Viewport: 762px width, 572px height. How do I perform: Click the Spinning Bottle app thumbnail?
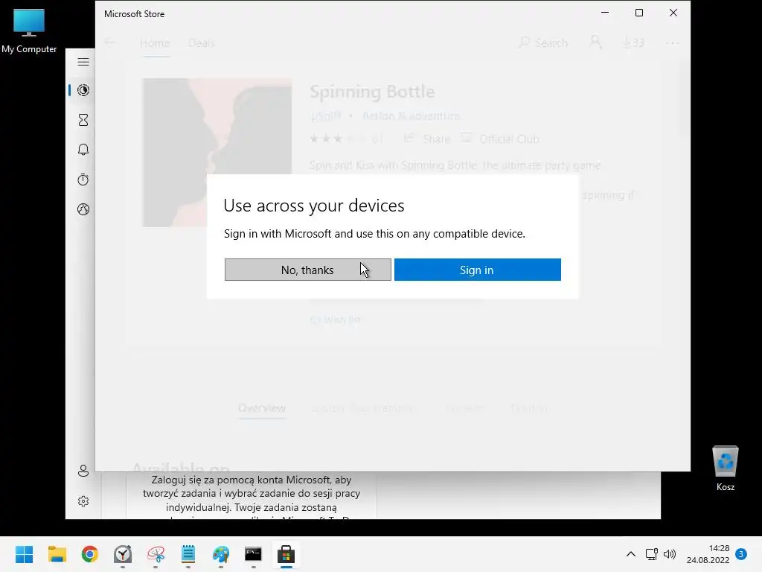click(x=217, y=153)
